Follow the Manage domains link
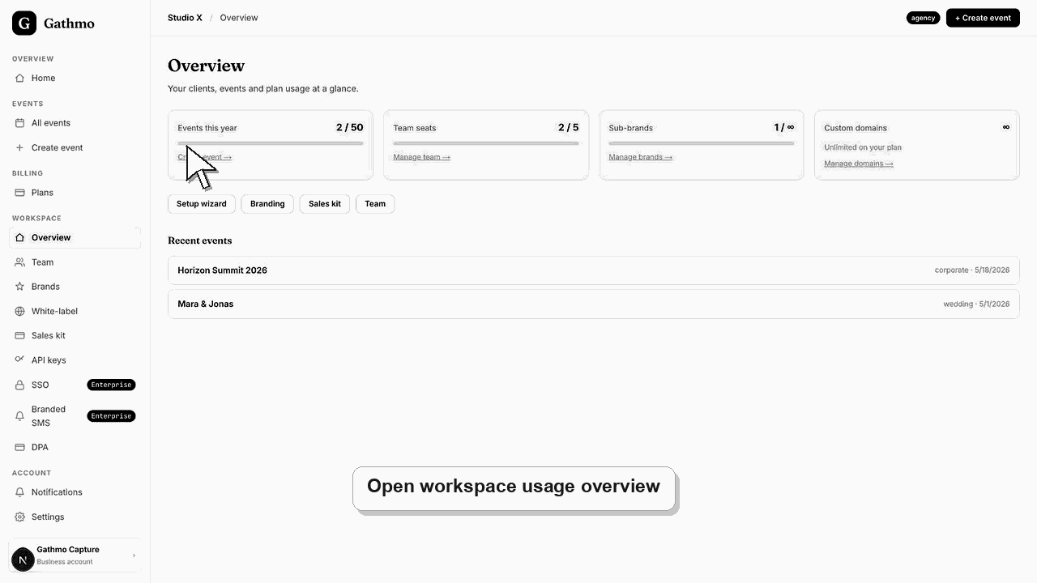 tap(859, 164)
